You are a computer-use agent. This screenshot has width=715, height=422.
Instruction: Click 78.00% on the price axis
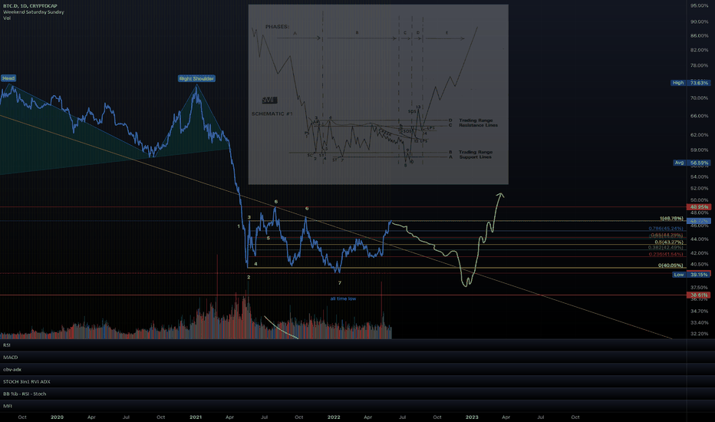point(699,65)
